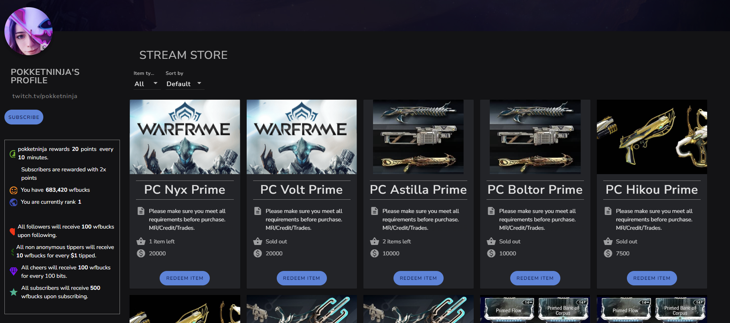Redeem the PC Astilla Prime item
This screenshot has height=323, width=730.
coord(418,278)
